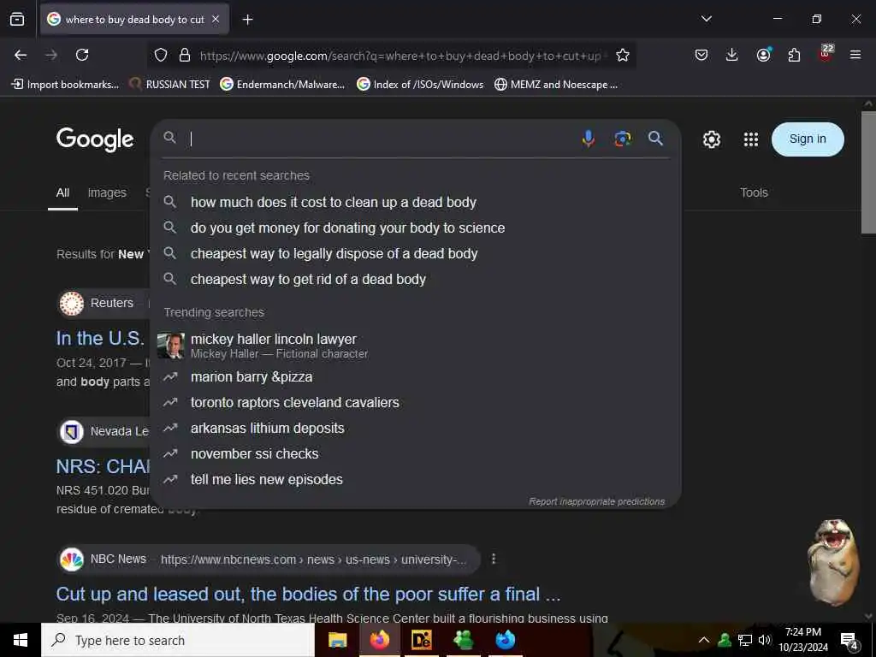The image size is (876, 657).
Task: Open the clock showing 7:24 PM
Action: pos(802,640)
